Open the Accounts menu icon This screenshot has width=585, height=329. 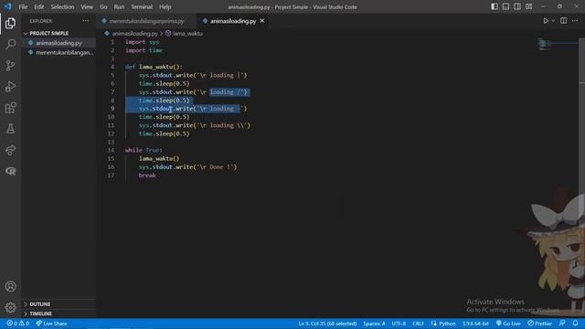[10, 286]
